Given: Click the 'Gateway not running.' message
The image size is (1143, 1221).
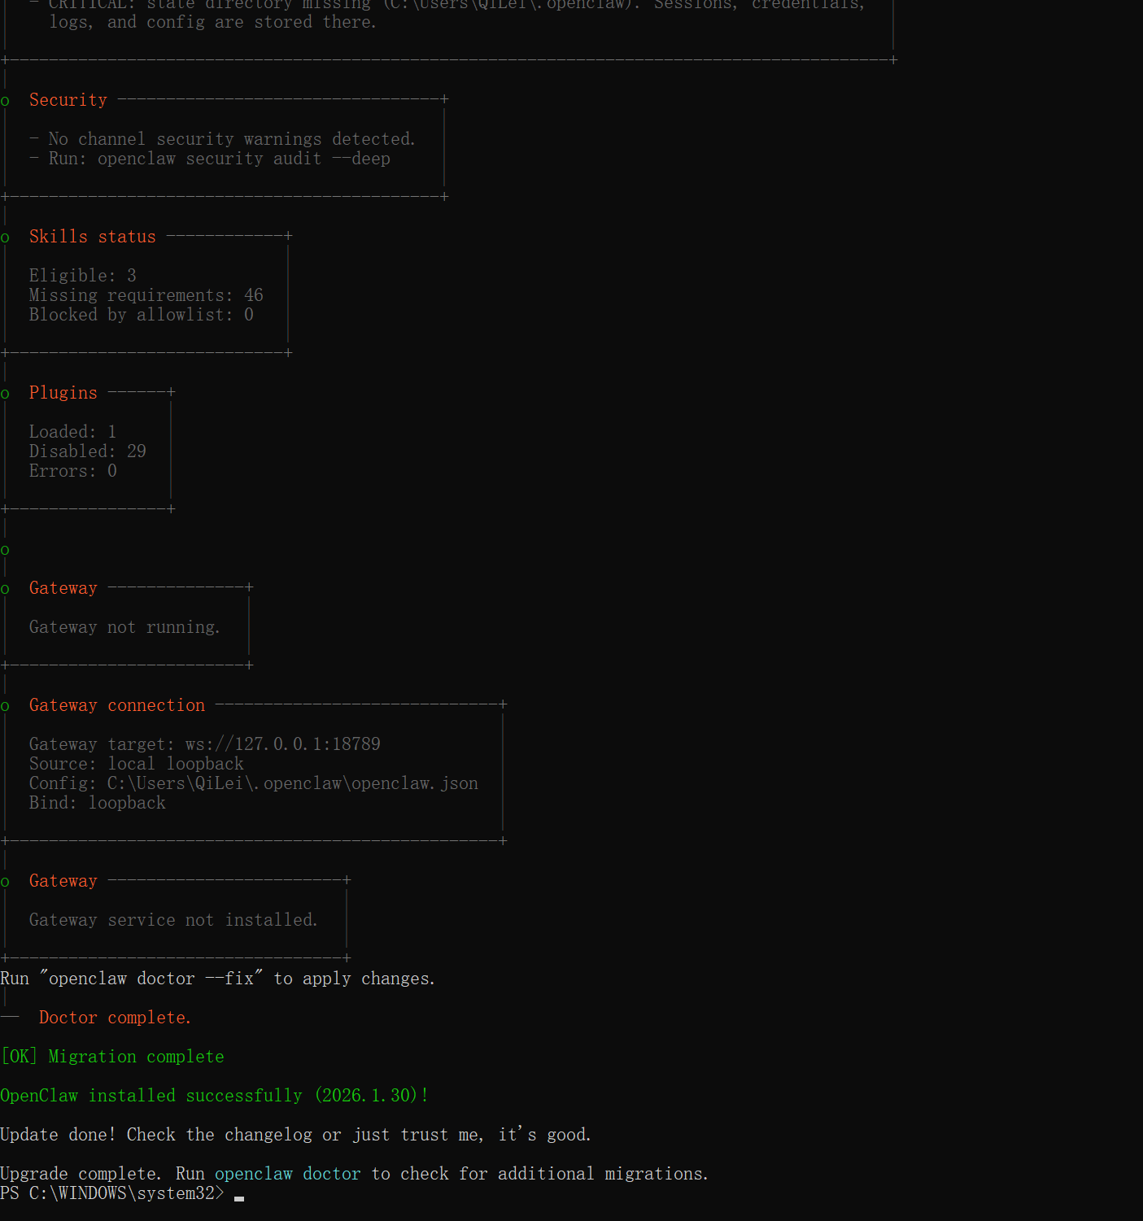Looking at the screenshot, I should [124, 627].
